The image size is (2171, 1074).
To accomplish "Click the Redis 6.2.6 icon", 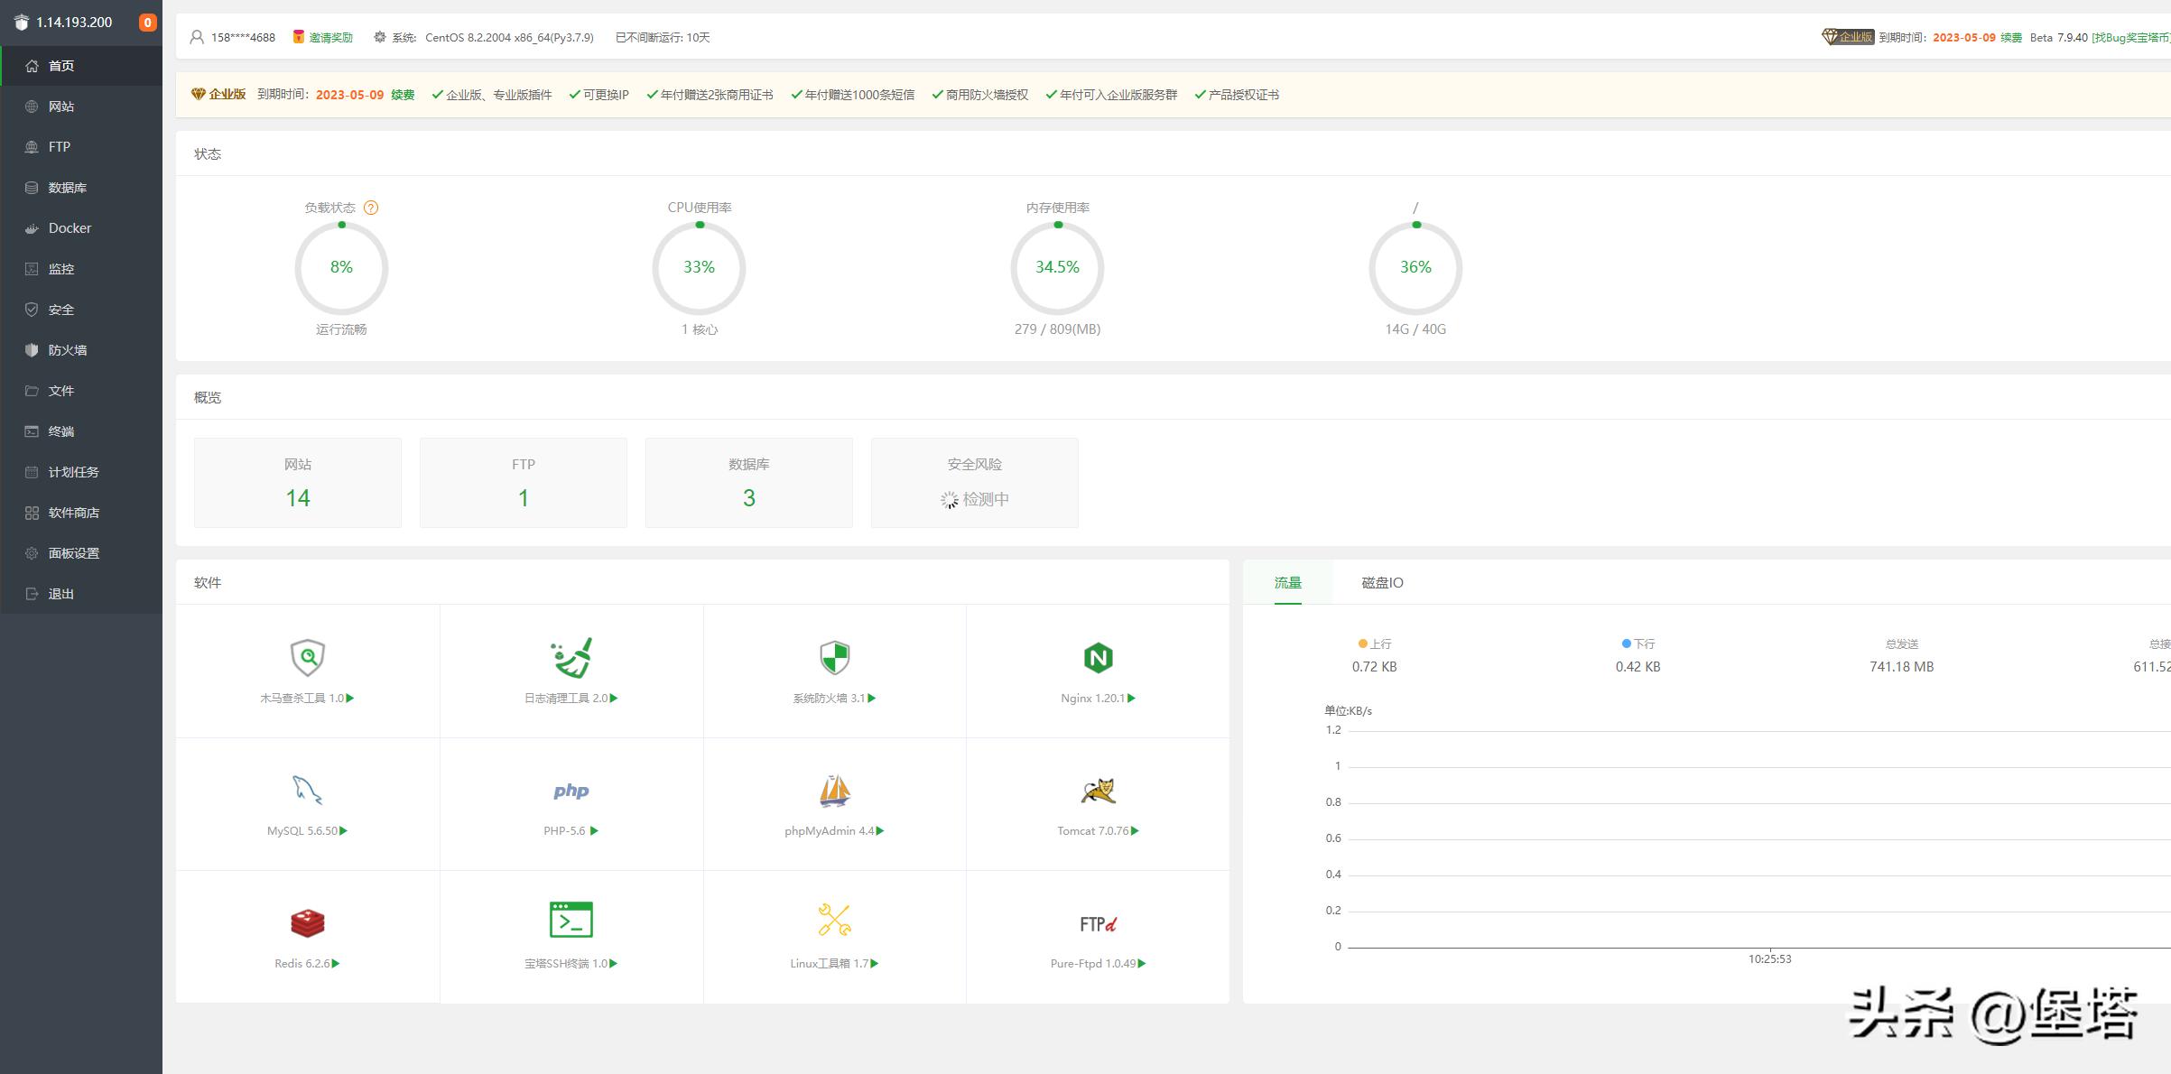I will (x=307, y=922).
